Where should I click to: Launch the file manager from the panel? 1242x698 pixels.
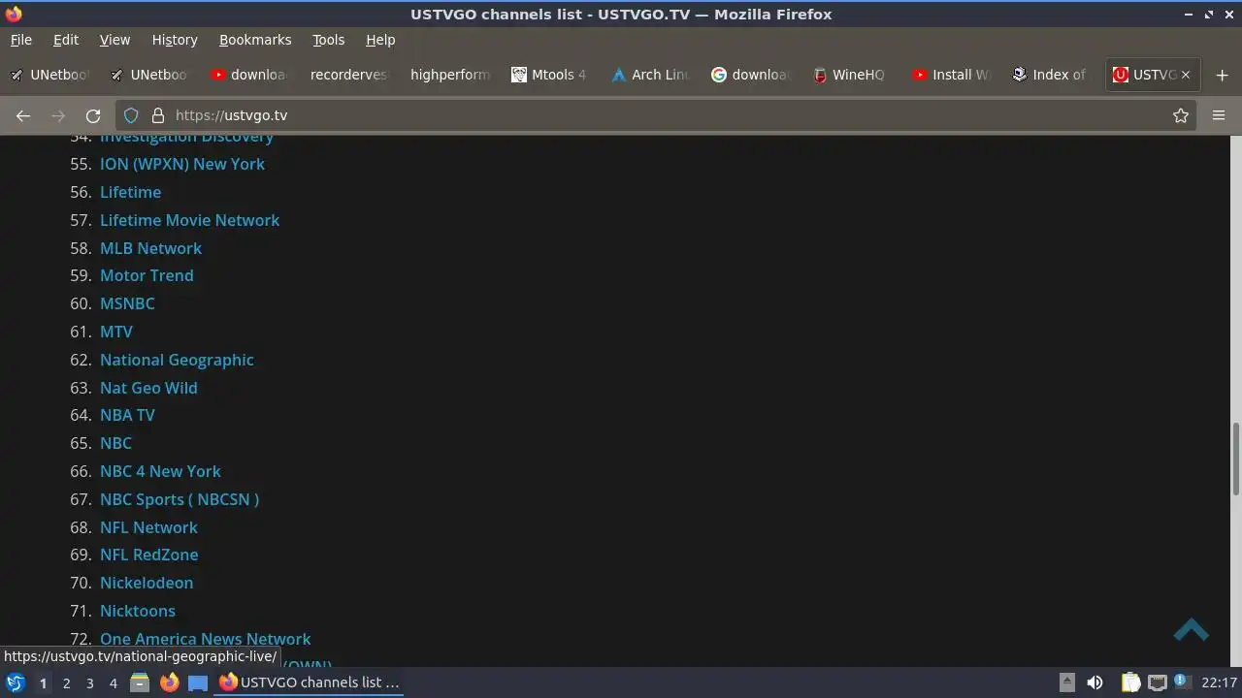(140, 682)
